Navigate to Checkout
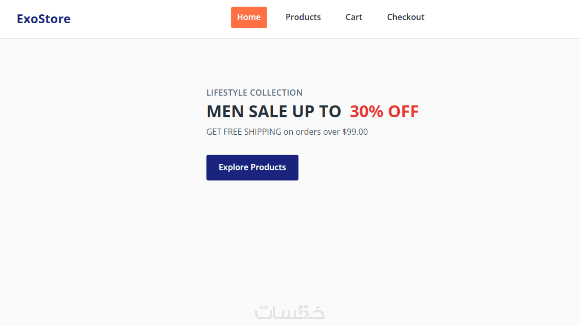The image size is (580, 326). 406,17
